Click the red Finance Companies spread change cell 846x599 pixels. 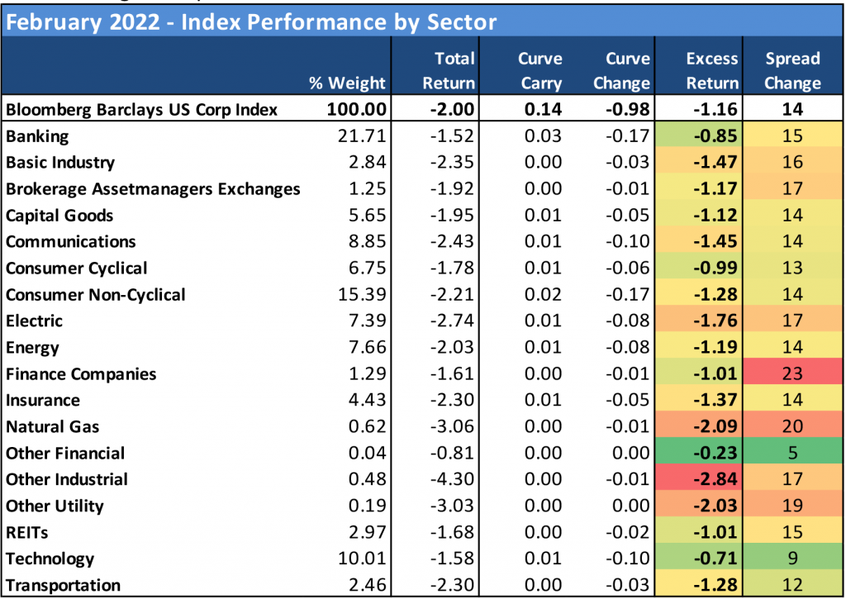(792, 373)
